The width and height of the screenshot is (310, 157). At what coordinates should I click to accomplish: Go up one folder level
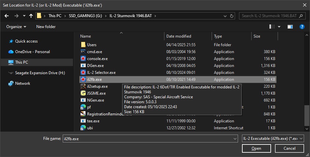pyautogui.click(x=31, y=16)
